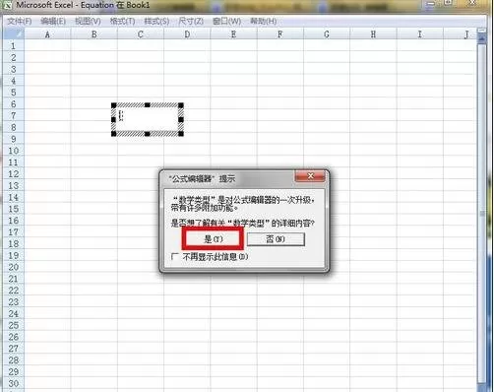Check the 不再显示此信息(D) checkbox
Viewport: 494px width, 392px height.
point(174,256)
